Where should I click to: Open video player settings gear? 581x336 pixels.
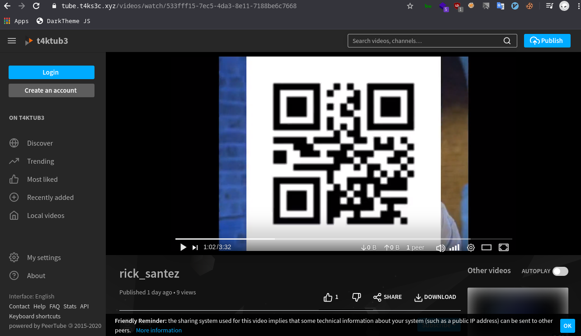pyautogui.click(x=471, y=247)
